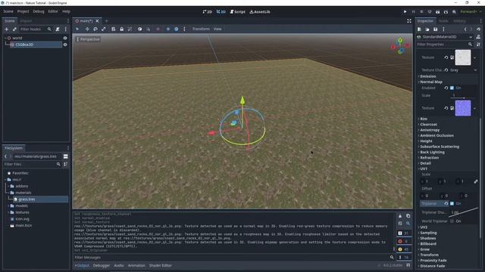Switch to the Debugger bottom panel
The height and width of the screenshot is (272, 485).
click(102, 265)
